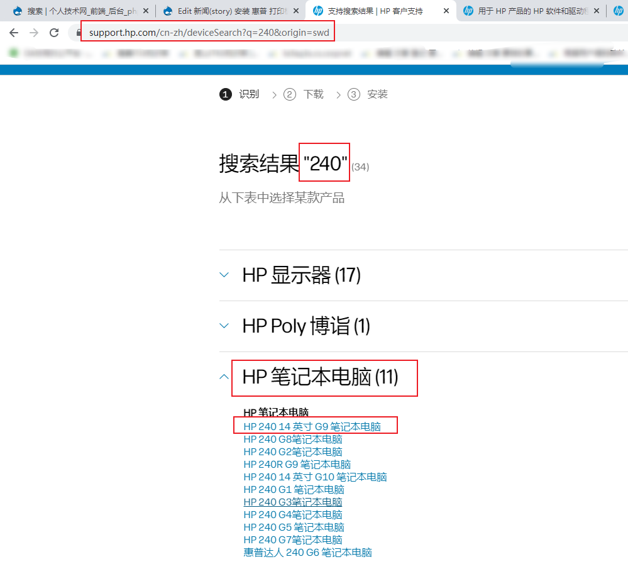The image size is (628, 586).
Task: Click the browser forward arrow
Action: coord(34,33)
